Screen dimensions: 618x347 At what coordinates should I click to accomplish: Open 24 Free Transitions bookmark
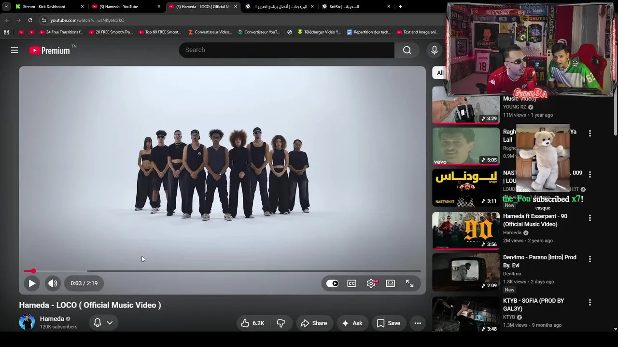[x=61, y=32]
